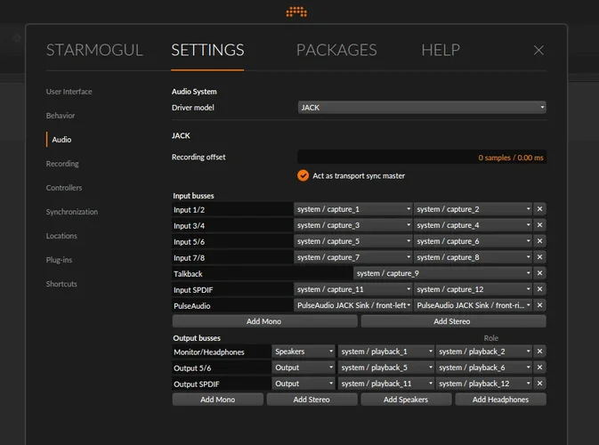Expand Talkback system / capture_9 dropdown
The height and width of the screenshot is (445, 599).
pos(443,273)
